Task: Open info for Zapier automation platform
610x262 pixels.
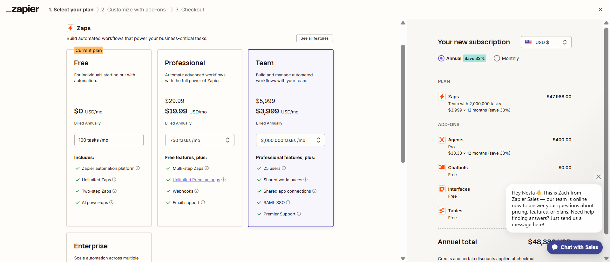Action: (x=138, y=168)
